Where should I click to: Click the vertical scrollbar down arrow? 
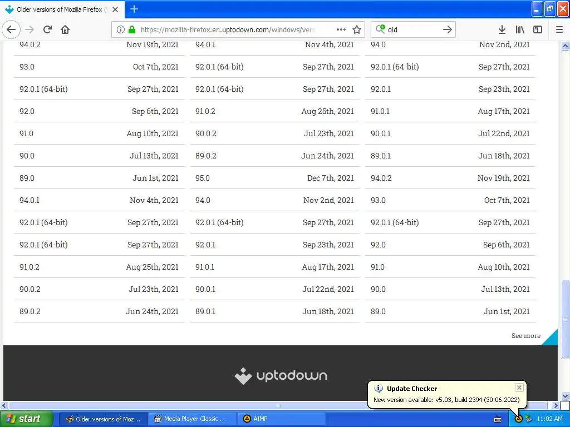coord(564,396)
